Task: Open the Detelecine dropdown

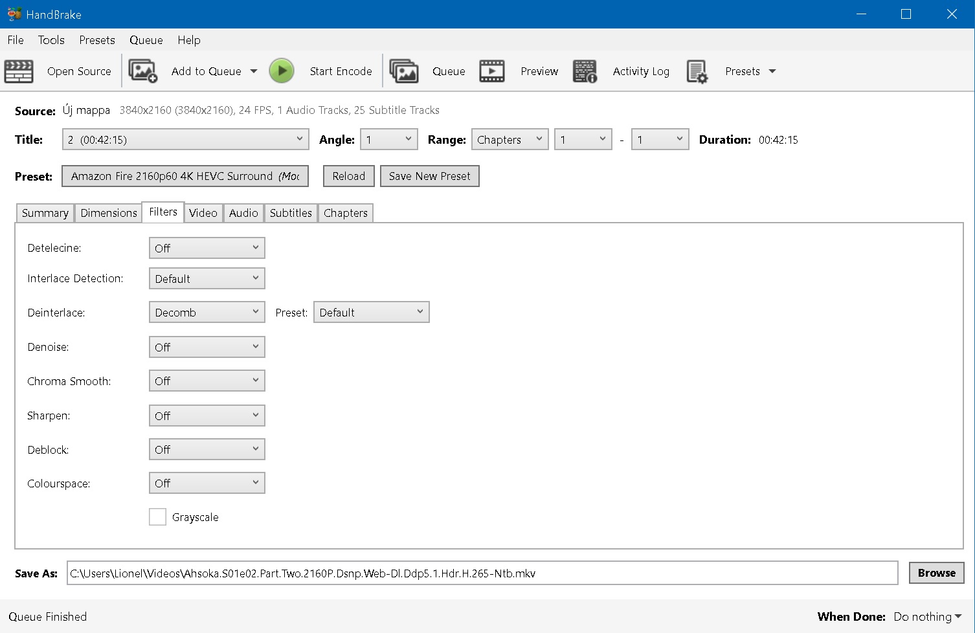Action: pyautogui.click(x=207, y=248)
